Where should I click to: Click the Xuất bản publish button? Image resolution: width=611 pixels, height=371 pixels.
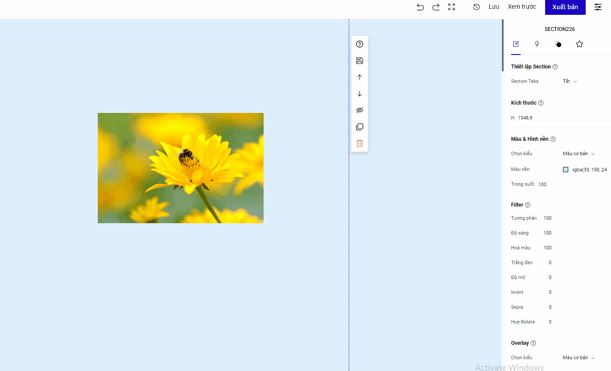coord(565,7)
